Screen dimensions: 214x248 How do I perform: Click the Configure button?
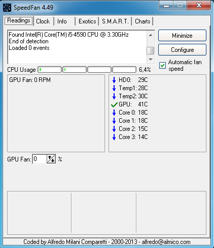pyautogui.click(x=182, y=50)
